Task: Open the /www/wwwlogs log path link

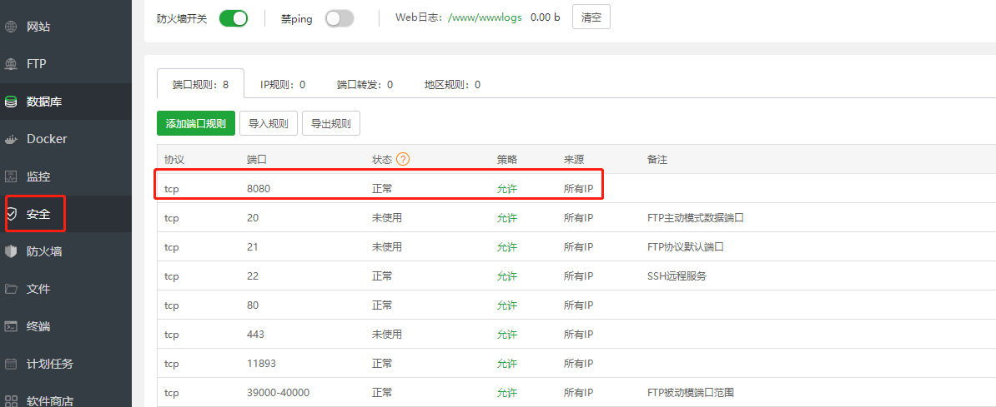Action: point(485,17)
